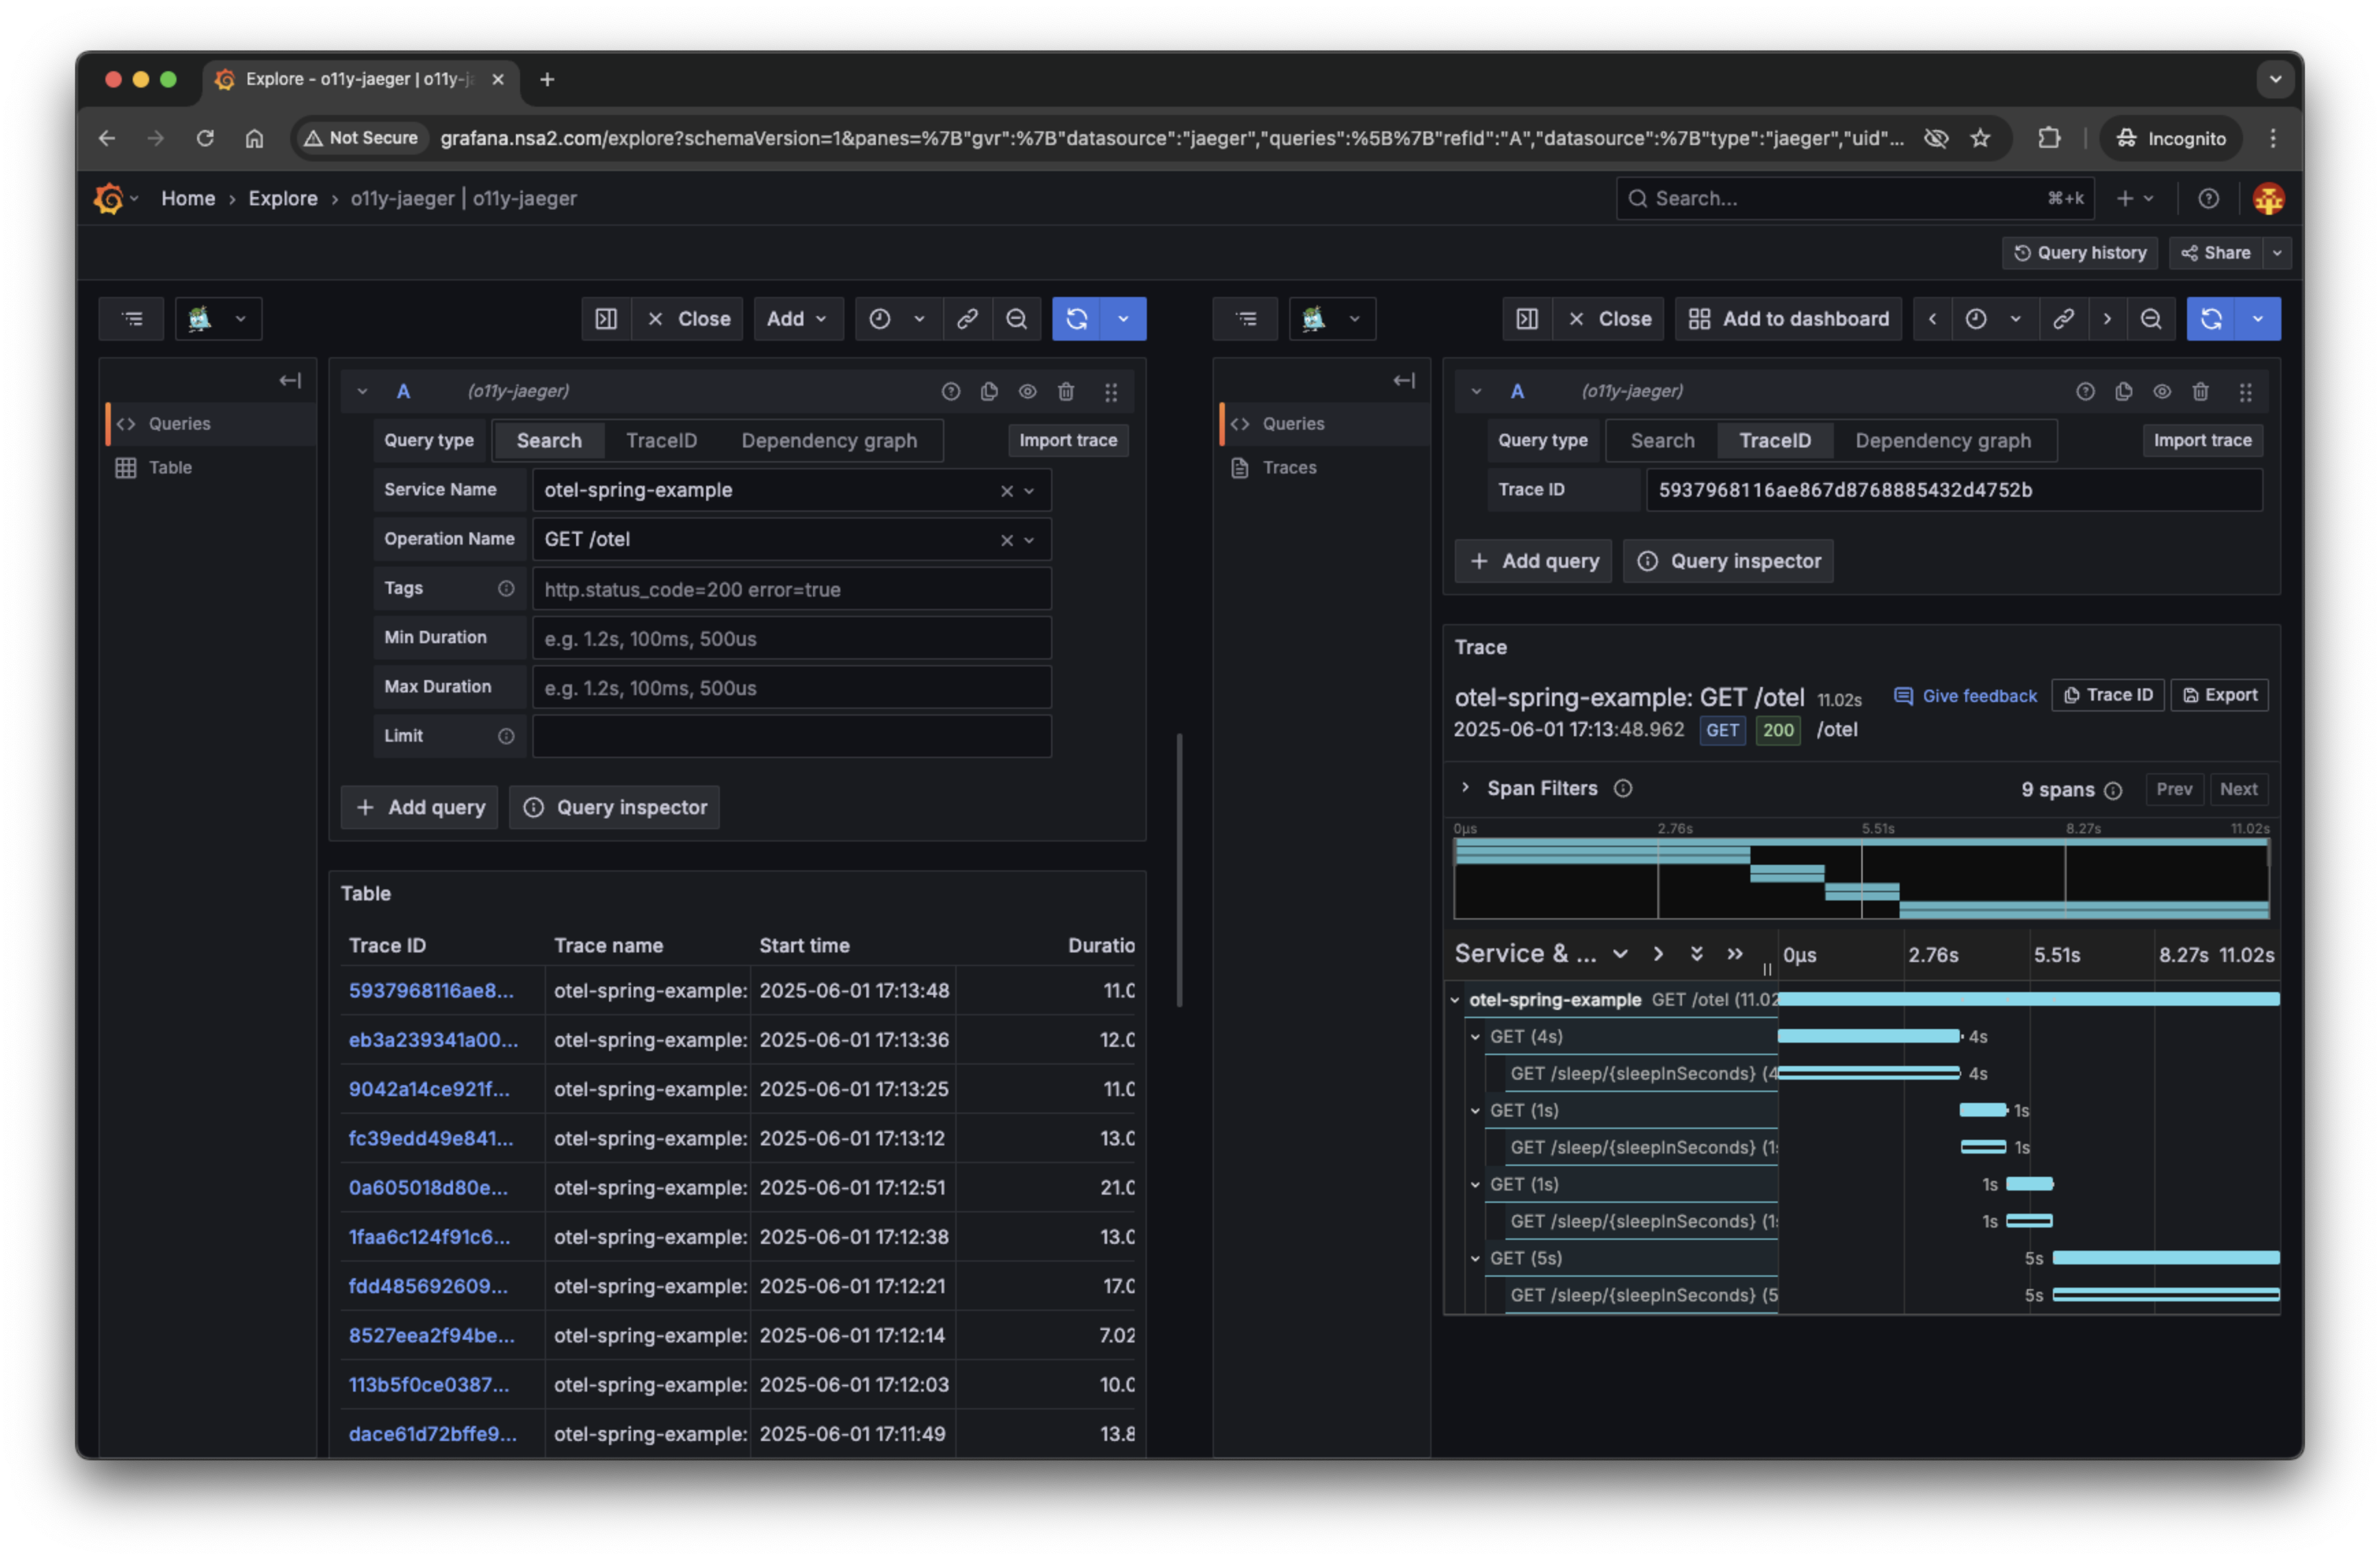Image resolution: width=2380 pixels, height=1560 pixels.
Task: Select TraceID query type in right pane
Action: 1774,440
